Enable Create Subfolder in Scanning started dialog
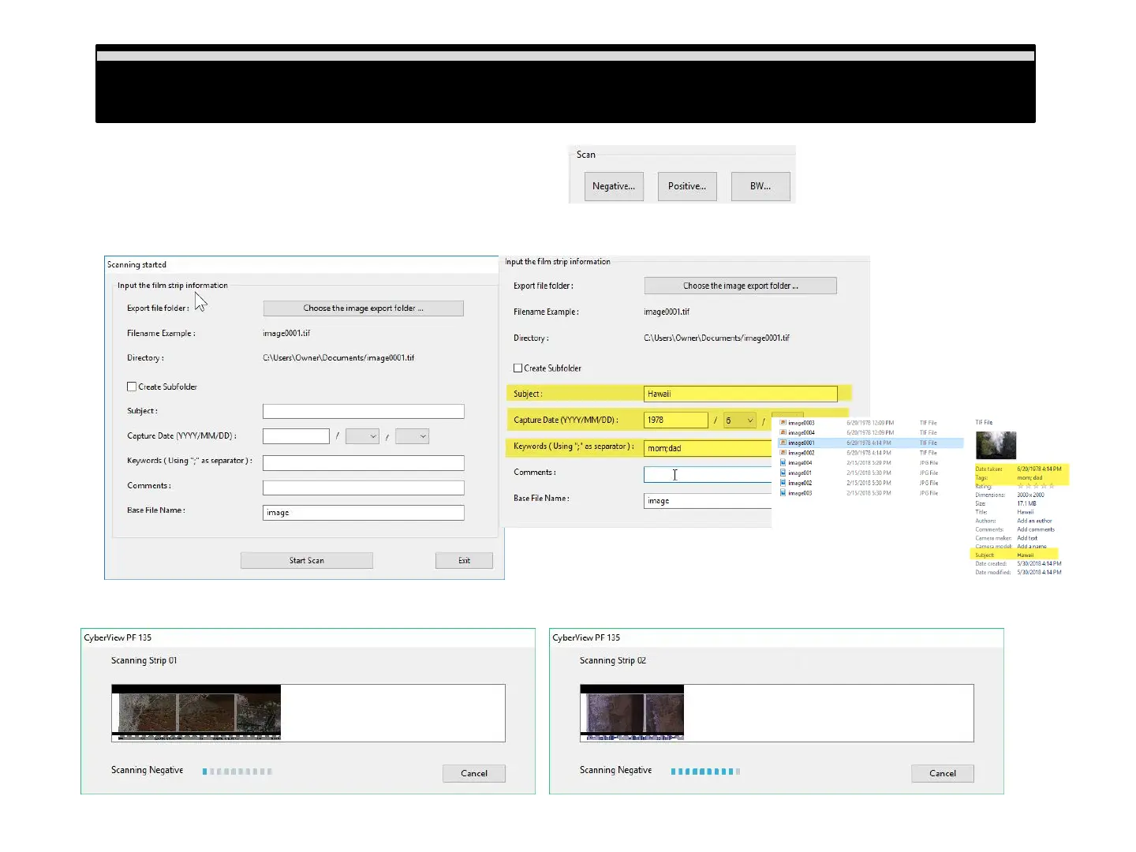This screenshot has width=1136, height=852. (132, 387)
